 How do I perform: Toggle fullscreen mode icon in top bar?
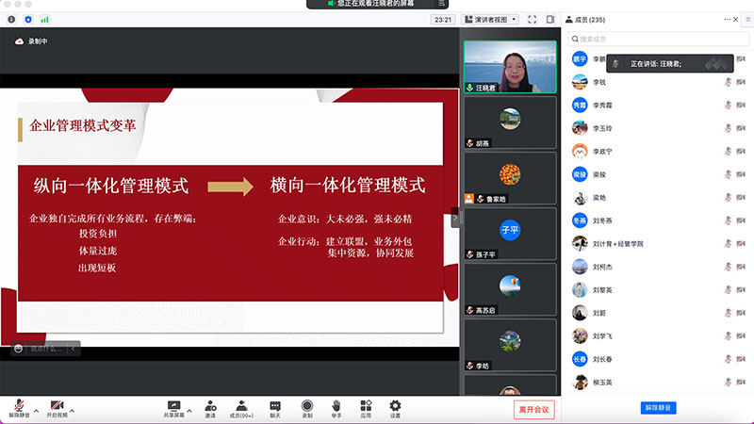click(533, 19)
